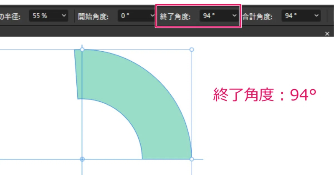Click the center point handle at bottom

point(82,159)
